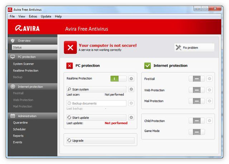The height and width of the screenshot is (164, 229).
Task: Open the Update menu
Action: (46, 16)
